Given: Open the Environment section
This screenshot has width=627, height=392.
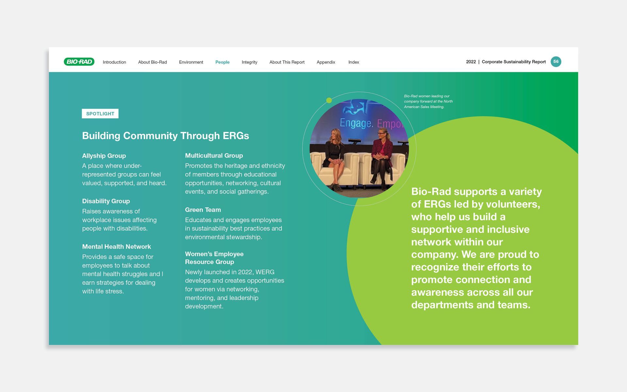Looking at the screenshot, I should point(191,62).
